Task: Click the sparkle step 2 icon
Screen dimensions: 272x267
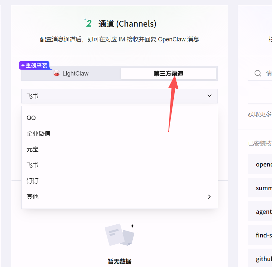Action: (88, 23)
